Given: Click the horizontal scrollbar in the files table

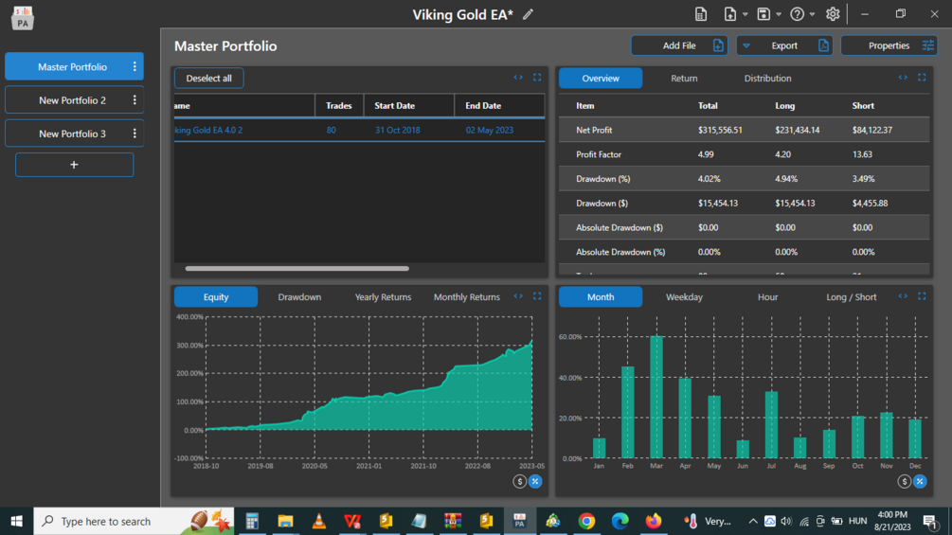Looking at the screenshot, I should click(x=296, y=268).
